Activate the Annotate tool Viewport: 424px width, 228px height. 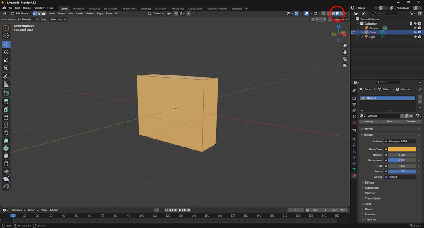click(6, 77)
